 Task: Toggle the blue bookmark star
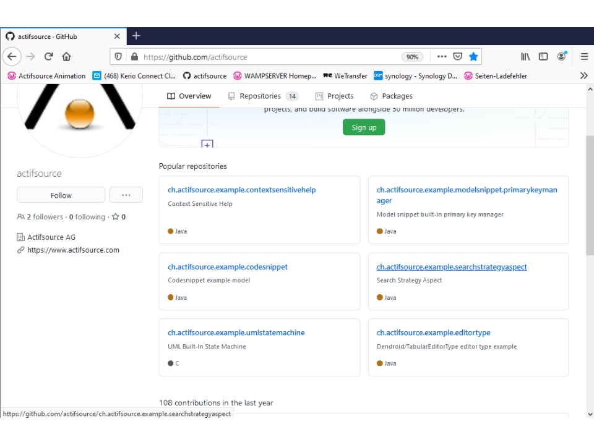[x=473, y=57]
